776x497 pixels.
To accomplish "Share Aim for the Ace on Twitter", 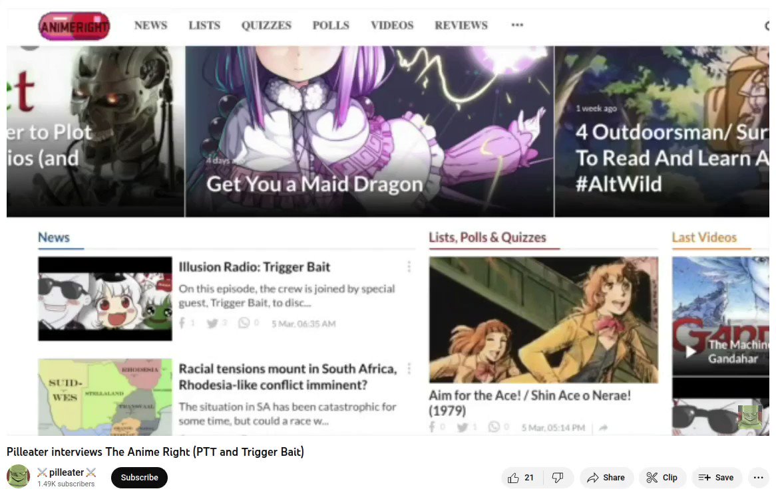I will point(463,427).
